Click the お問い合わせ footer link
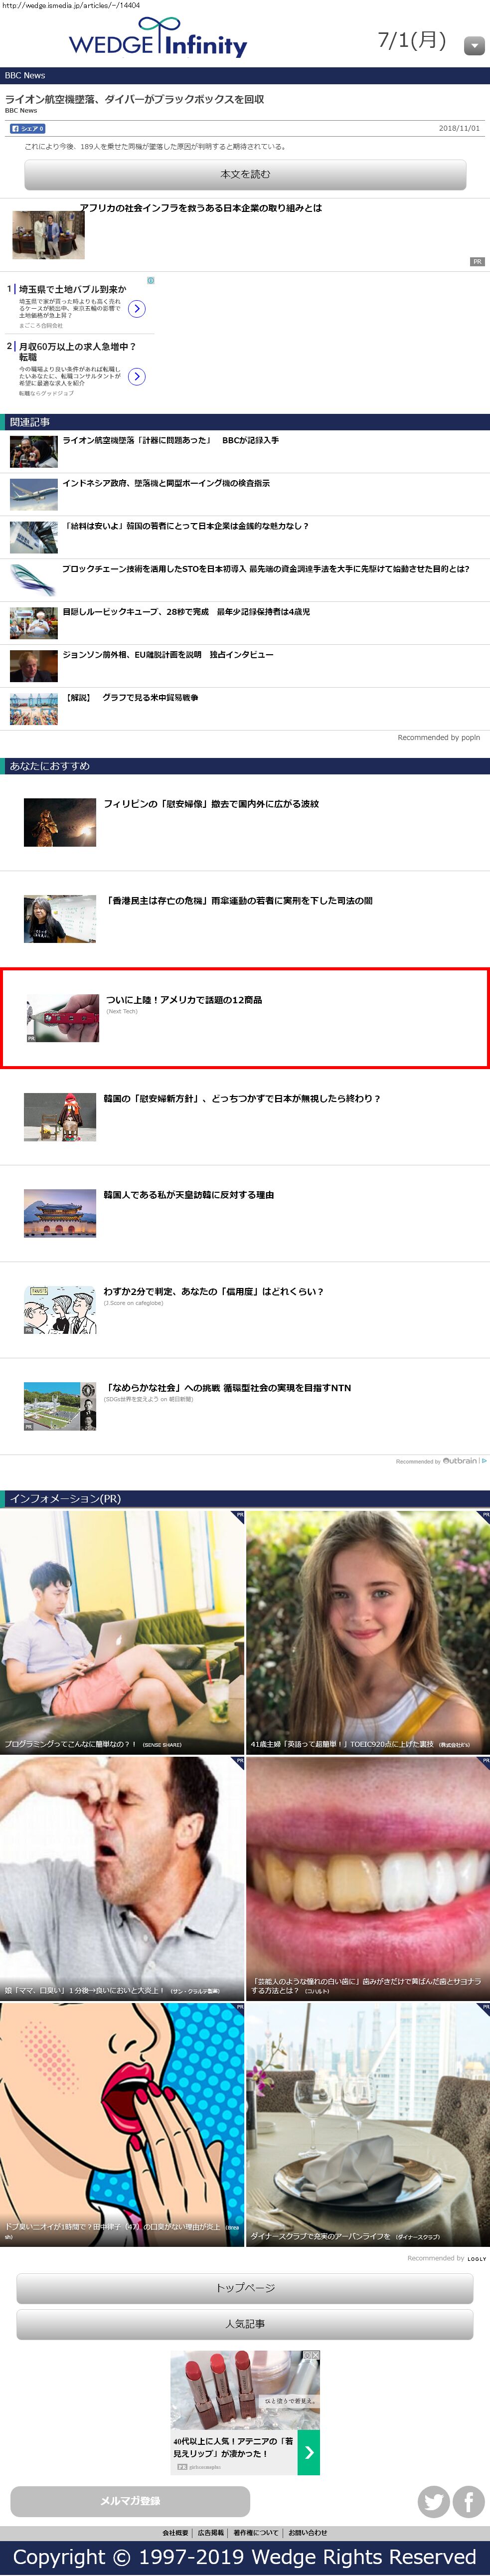The height and width of the screenshot is (2576, 490). [308, 2533]
